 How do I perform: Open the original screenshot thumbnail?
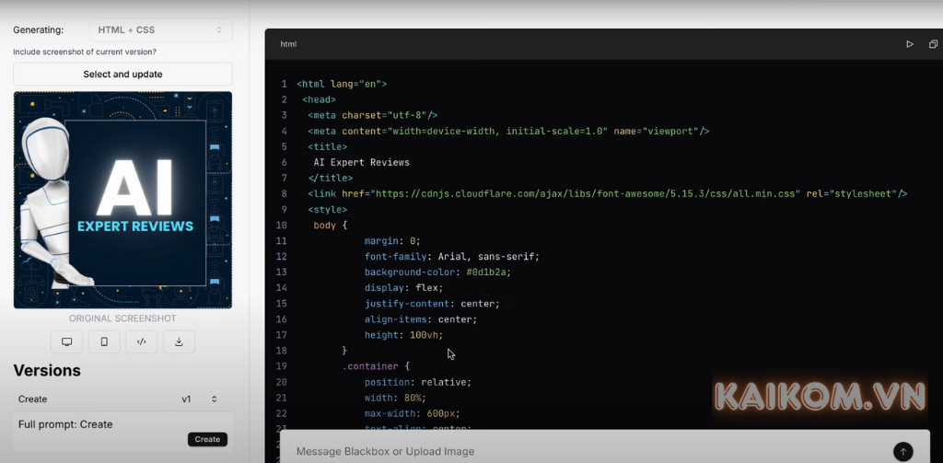pyautogui.click(x=122, y=201)
